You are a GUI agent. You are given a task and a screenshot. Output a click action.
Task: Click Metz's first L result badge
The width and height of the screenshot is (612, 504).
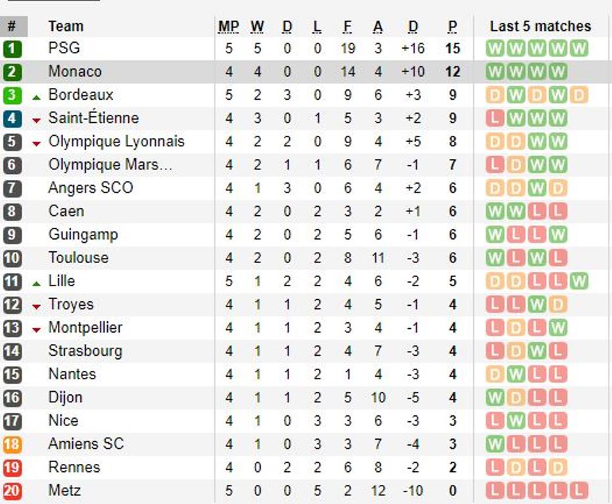[x=495, y=491]
